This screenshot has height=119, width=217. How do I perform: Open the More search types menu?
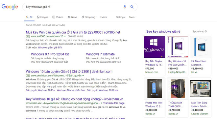point(103,17)
